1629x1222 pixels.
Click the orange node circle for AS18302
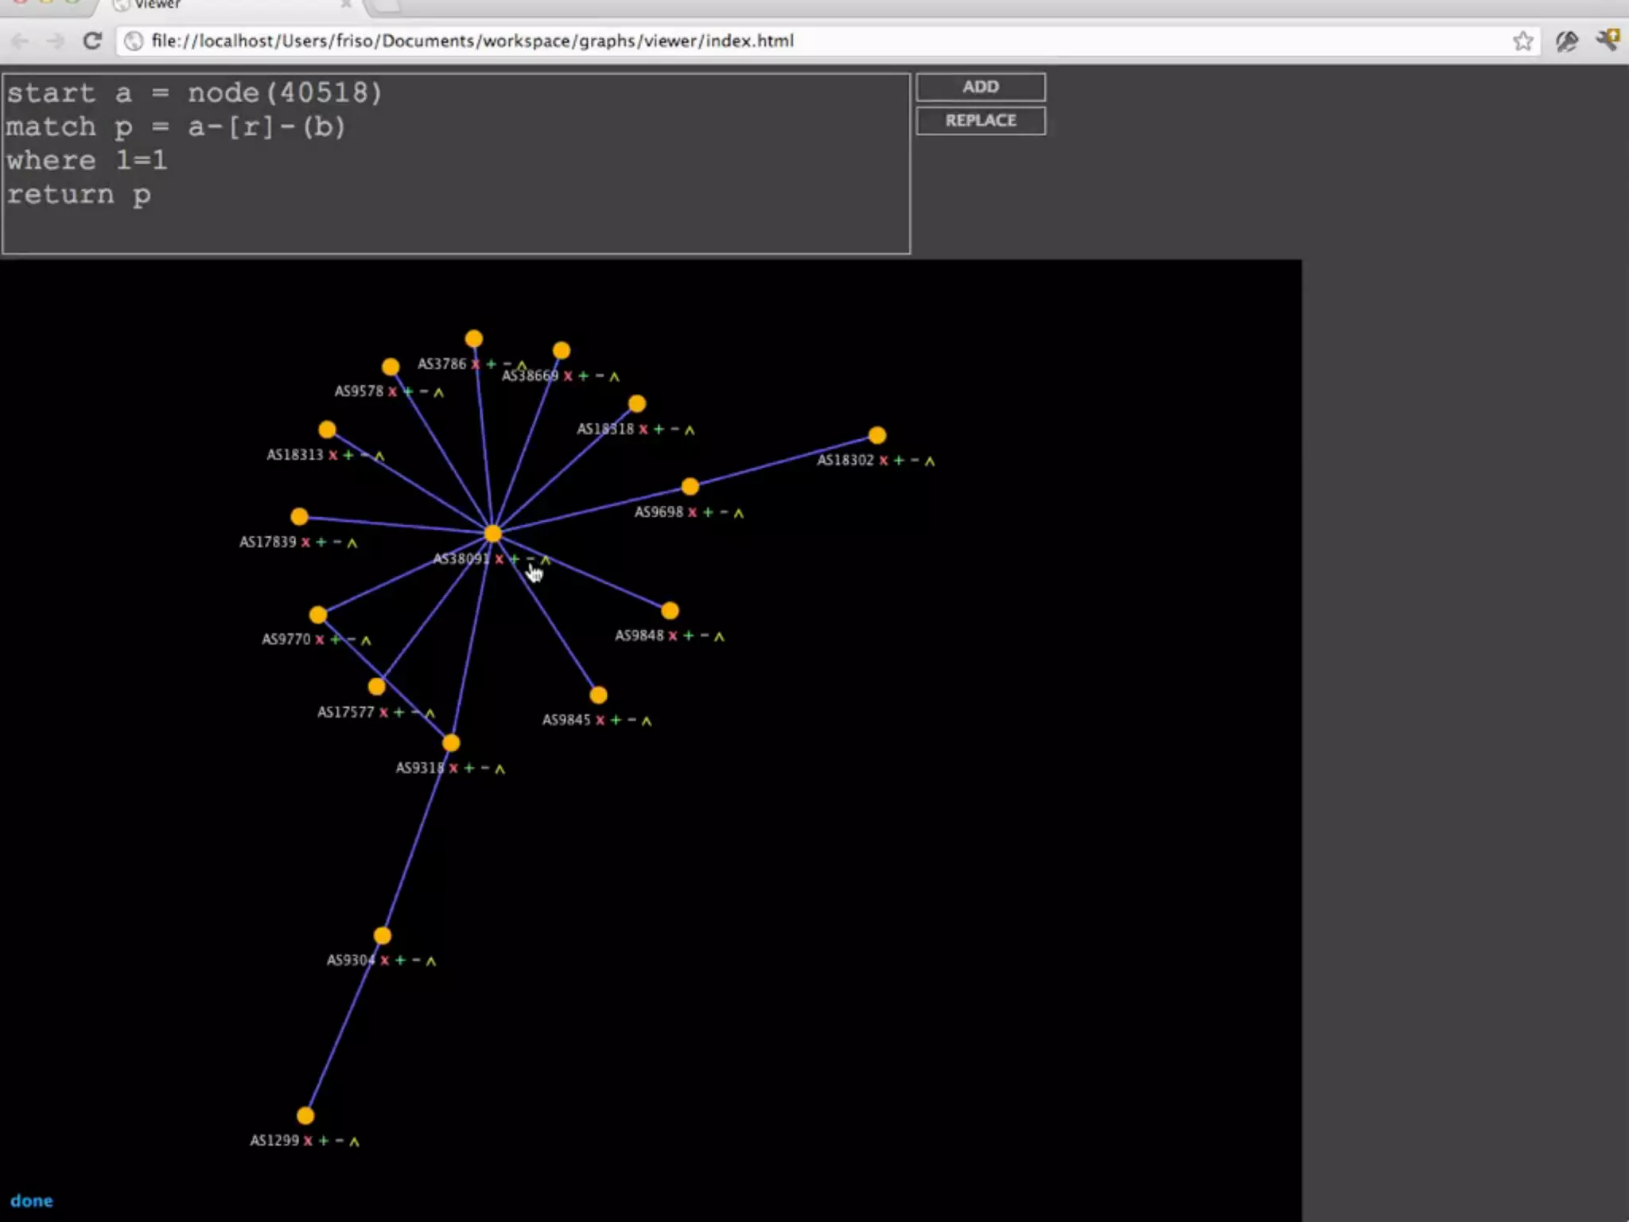(x=877, y=435)
